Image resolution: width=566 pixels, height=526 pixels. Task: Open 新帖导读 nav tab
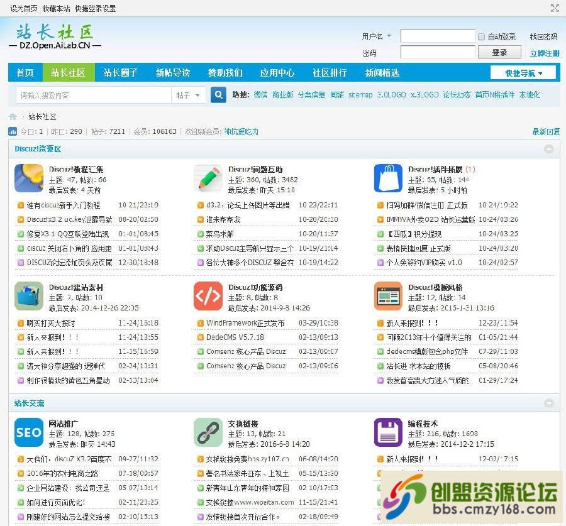(x=173, y=72)
